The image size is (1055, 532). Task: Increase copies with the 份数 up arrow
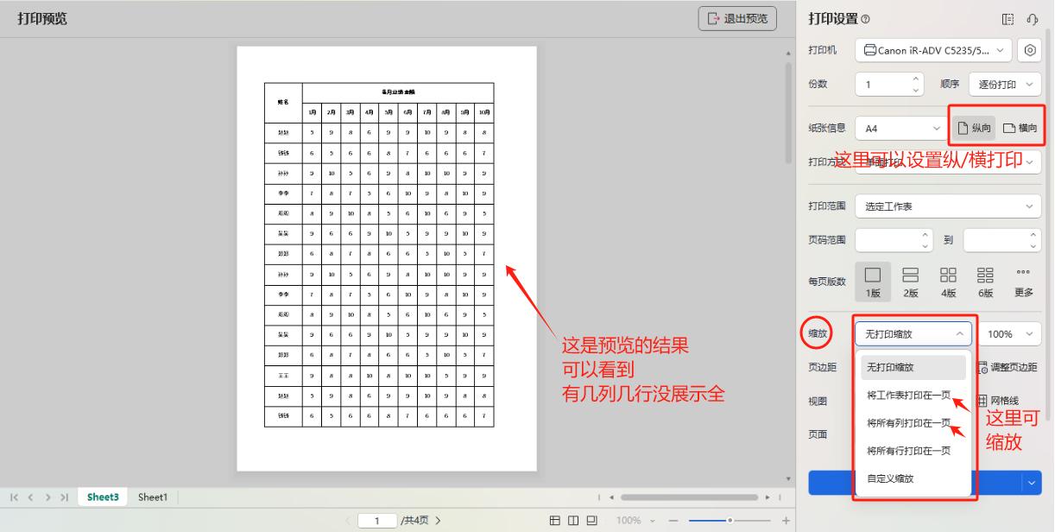pyautogui.click(x=917, y=79)
